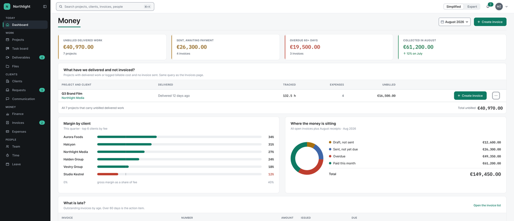Focus the search projects, clients, invoices field
Viewport: 514px width, 221px height.
[105, 7]
